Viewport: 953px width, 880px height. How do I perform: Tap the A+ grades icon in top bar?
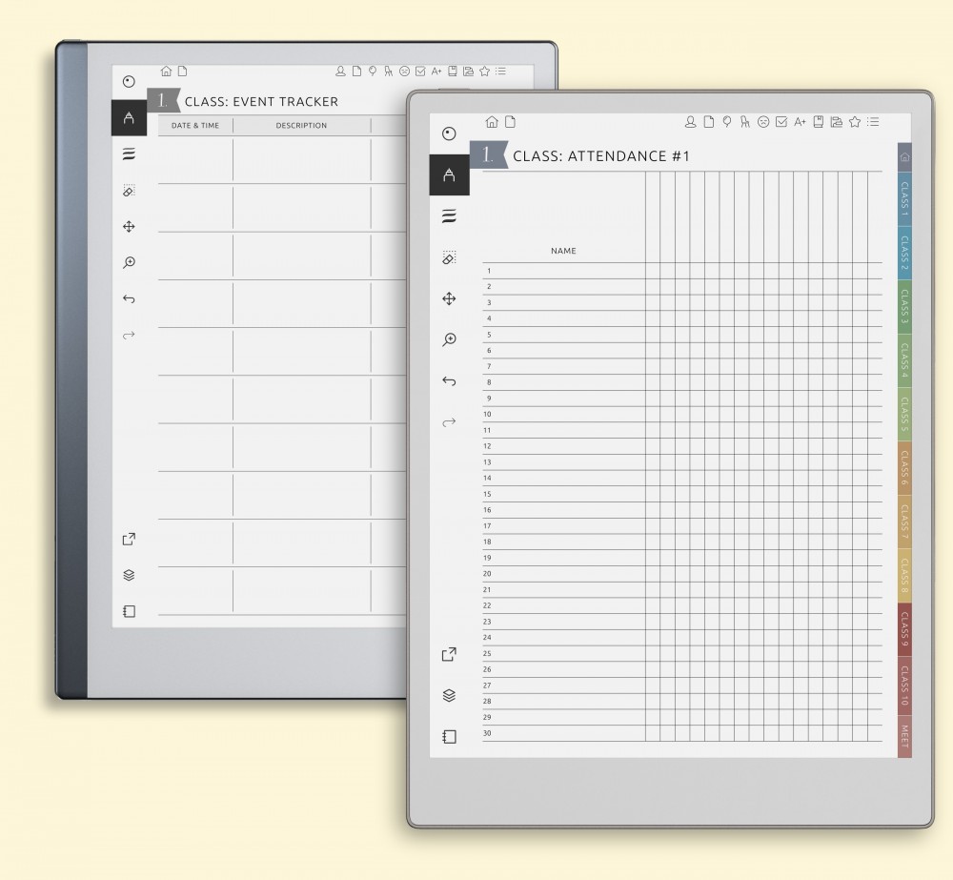[x=800, y=122]
